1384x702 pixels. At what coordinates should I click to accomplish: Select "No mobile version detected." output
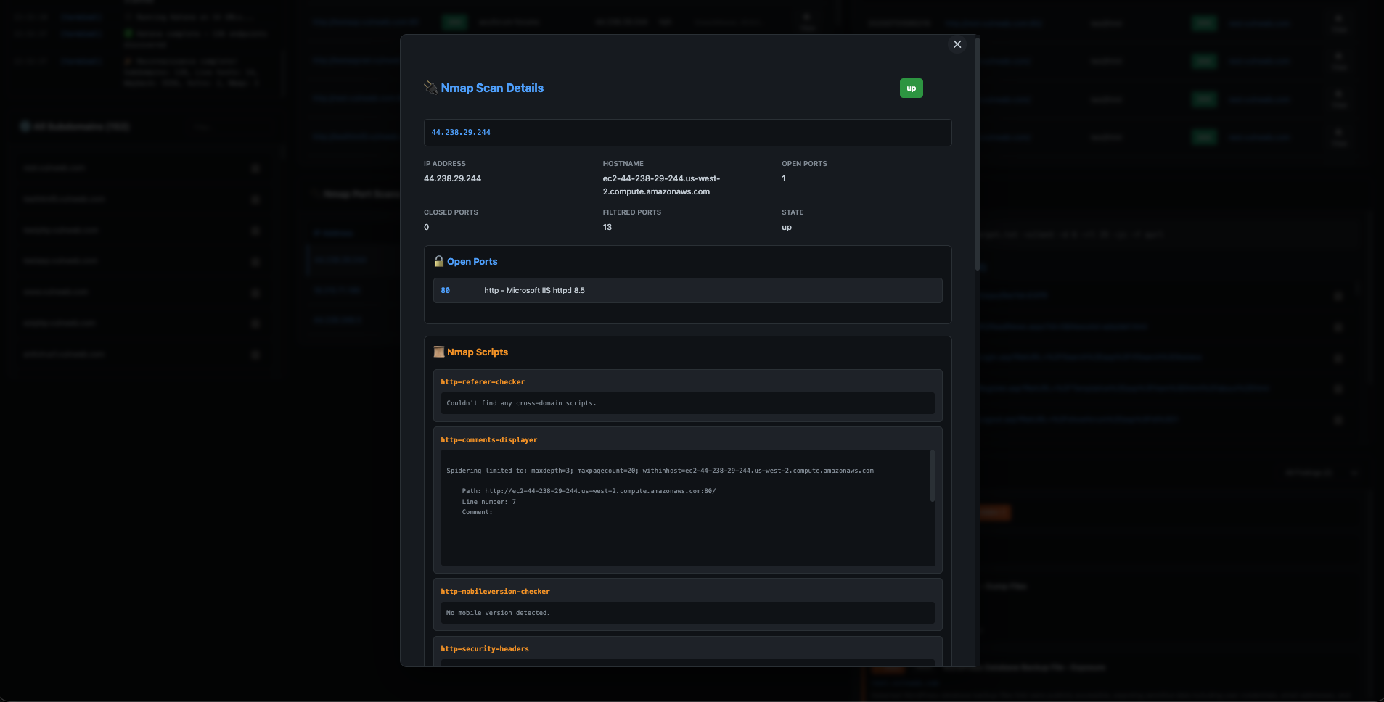[498, 613]
